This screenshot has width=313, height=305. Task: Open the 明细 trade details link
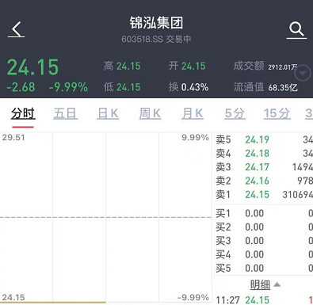[260, 284]
